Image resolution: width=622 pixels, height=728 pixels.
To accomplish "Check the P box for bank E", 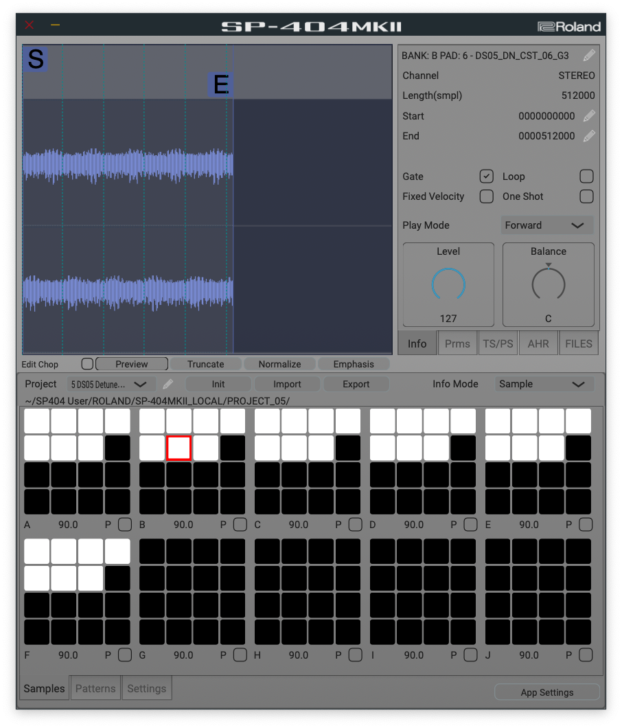I will click(586, 525).
